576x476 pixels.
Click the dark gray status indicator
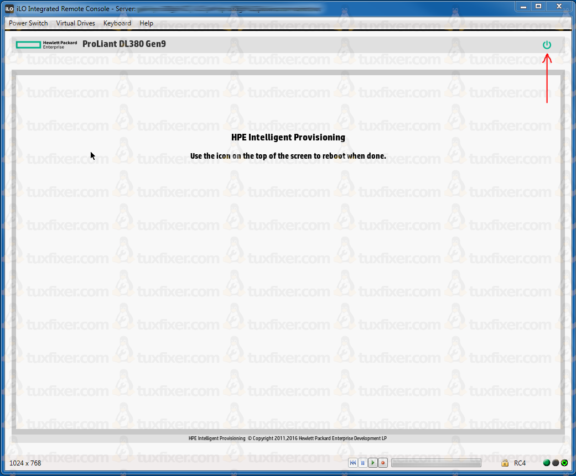[x=556, y=463]
